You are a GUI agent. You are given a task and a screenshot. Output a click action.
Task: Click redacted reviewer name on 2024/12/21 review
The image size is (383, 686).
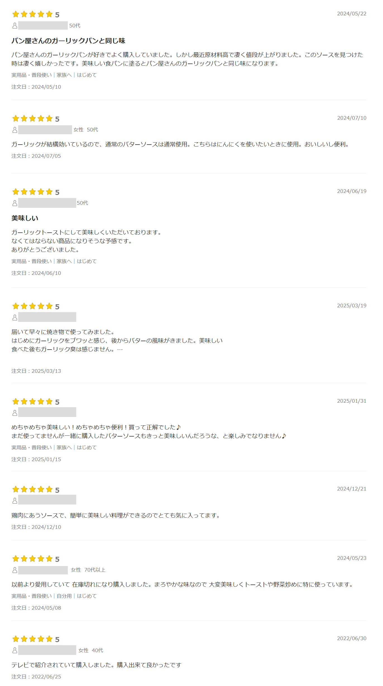tap(47, 499)
